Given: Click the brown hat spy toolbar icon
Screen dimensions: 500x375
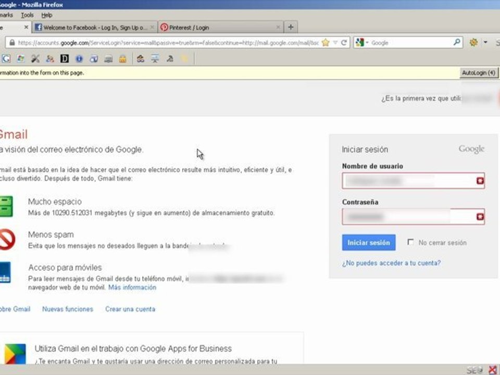Looking at the screenshot, I should (140, 59).
